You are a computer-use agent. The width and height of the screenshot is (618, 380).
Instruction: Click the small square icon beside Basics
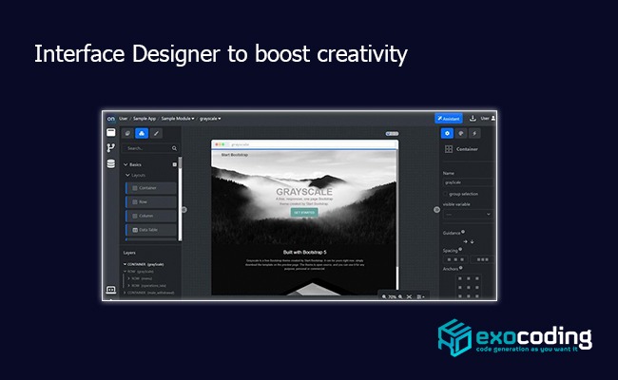pyautogui.click(x=175, y=164)
